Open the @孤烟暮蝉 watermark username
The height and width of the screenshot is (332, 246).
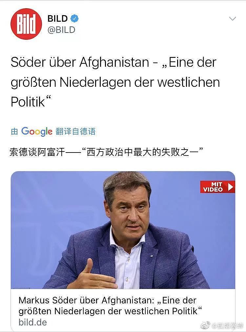(x=227, y=325)
